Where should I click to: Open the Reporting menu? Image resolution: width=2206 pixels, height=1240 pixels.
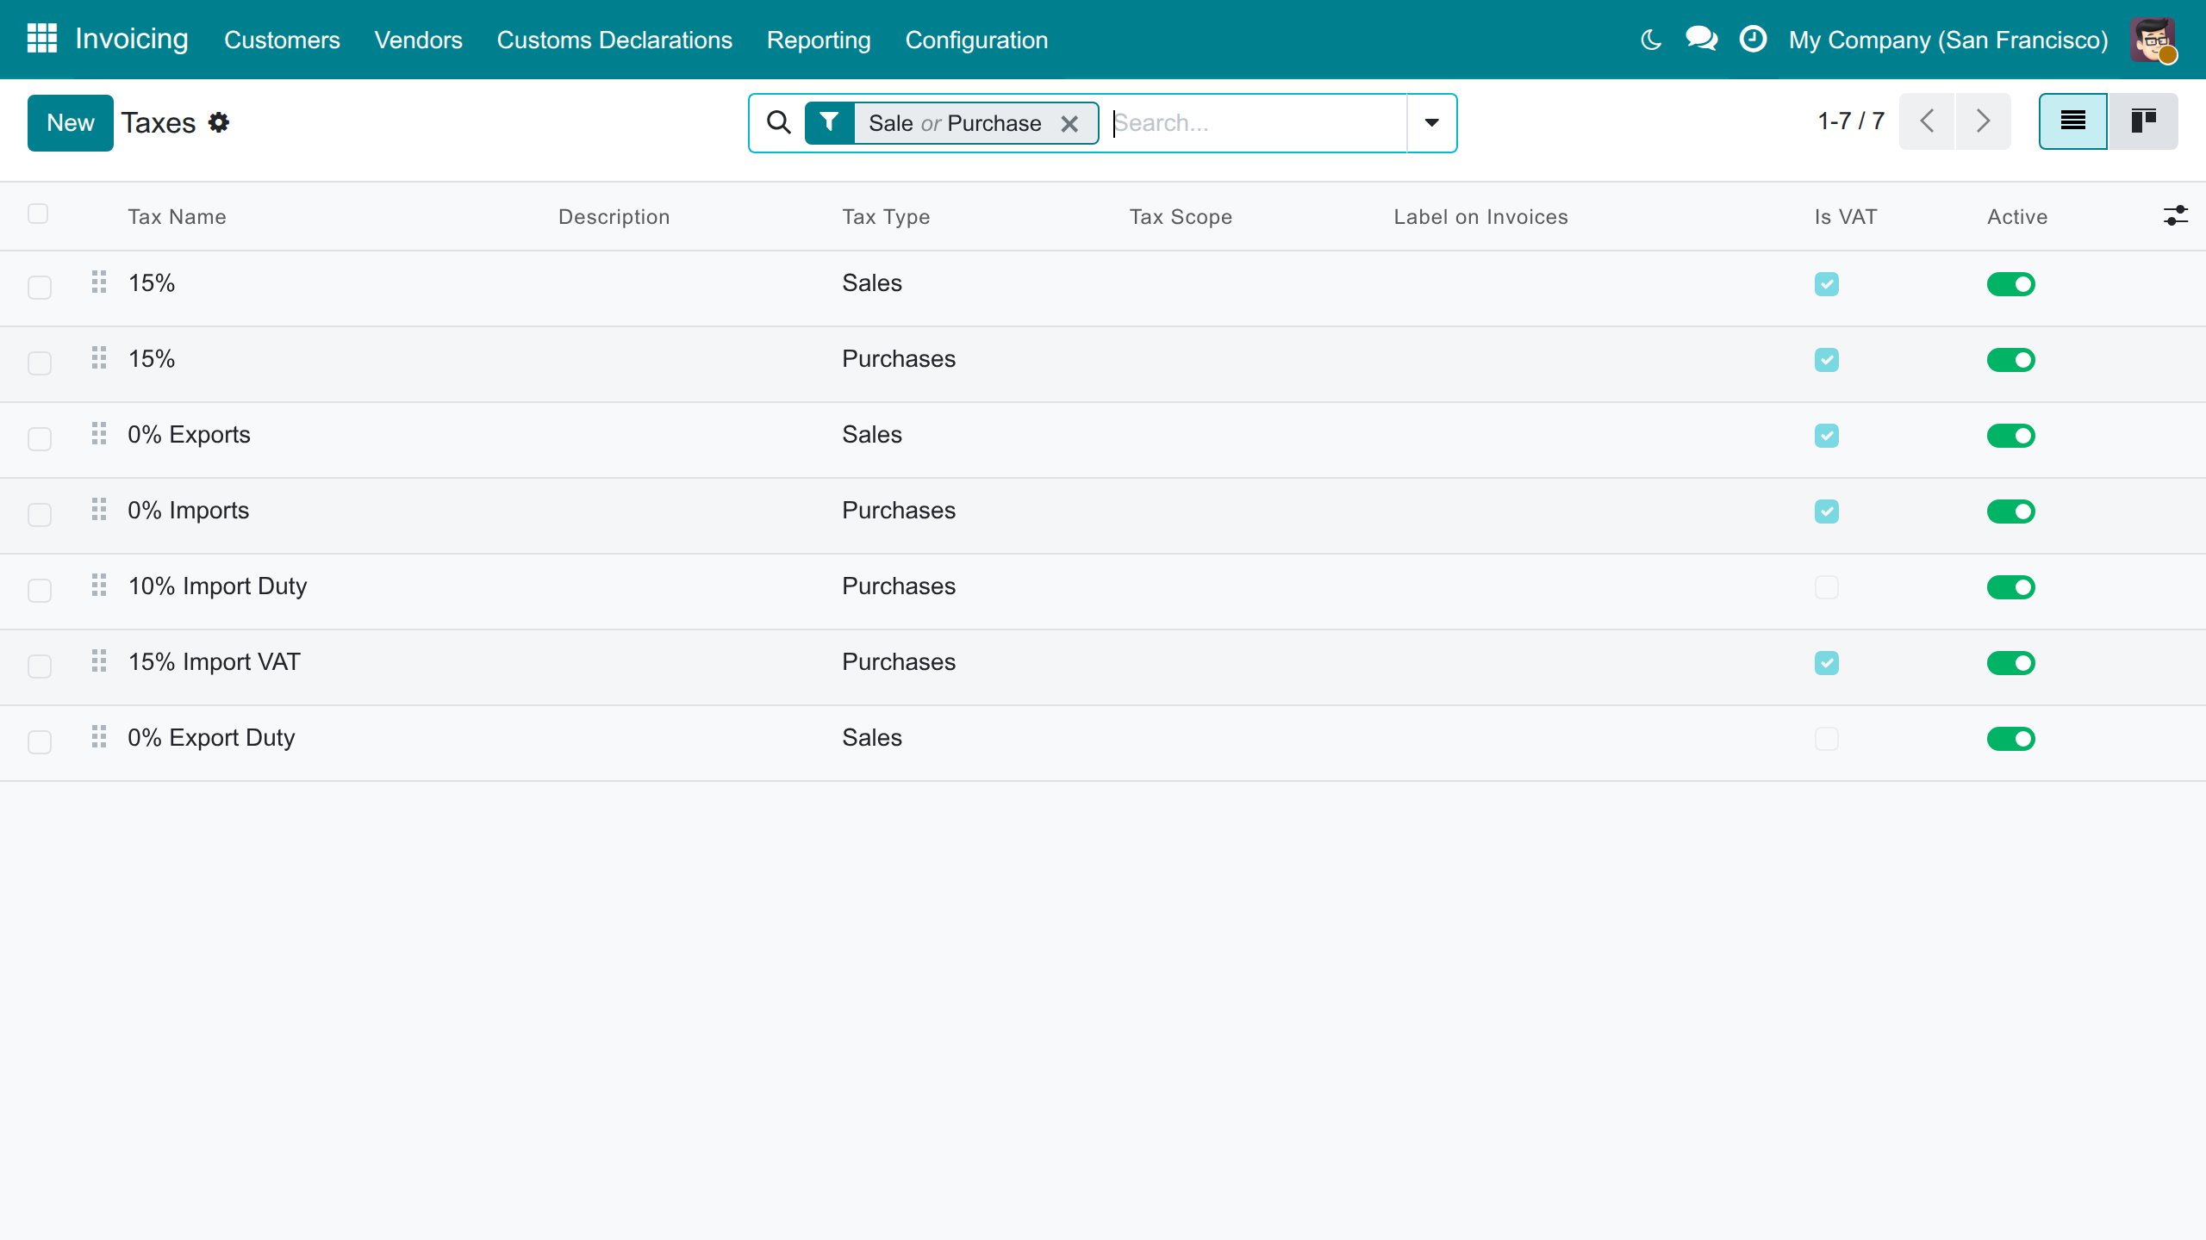819,40
